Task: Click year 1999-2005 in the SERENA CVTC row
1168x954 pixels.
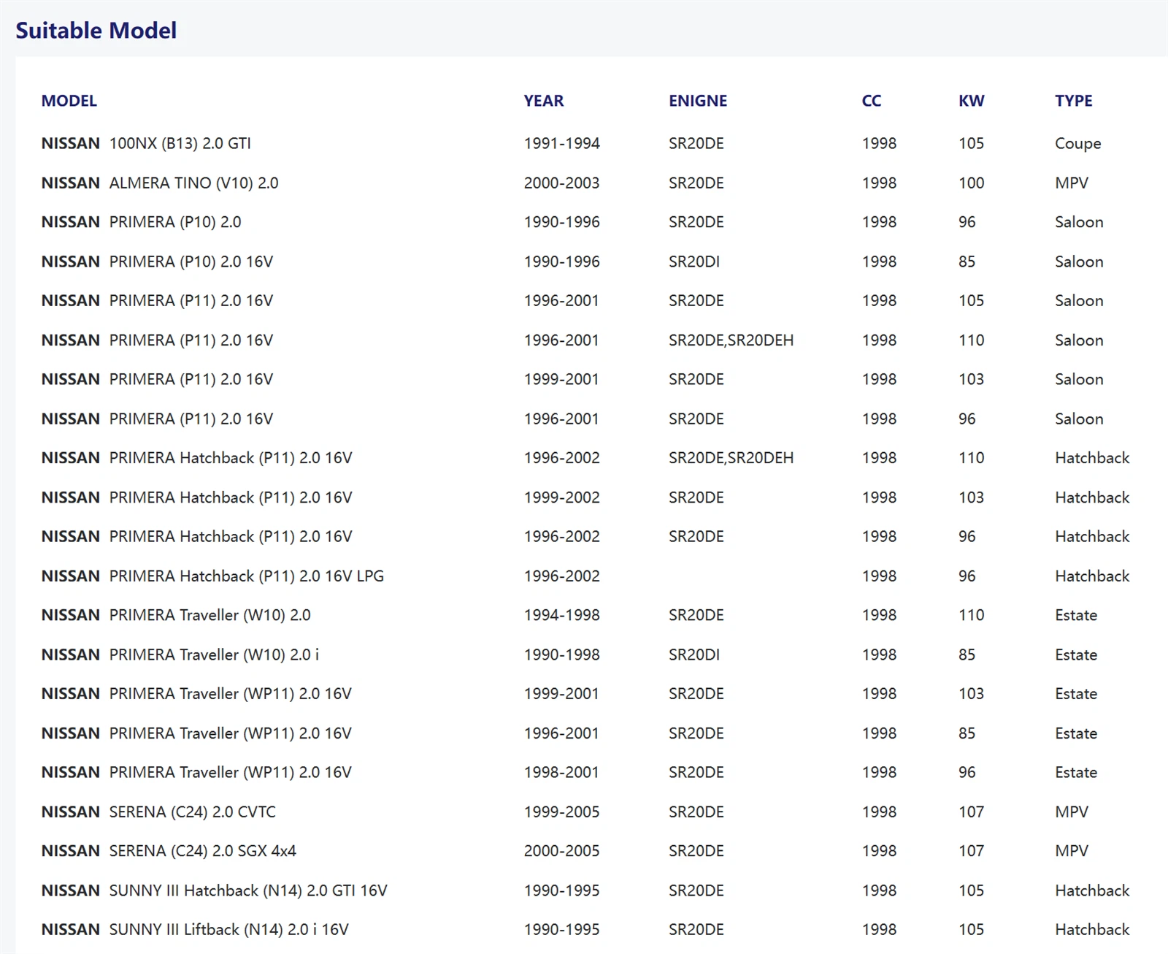Action: (561, 812)
